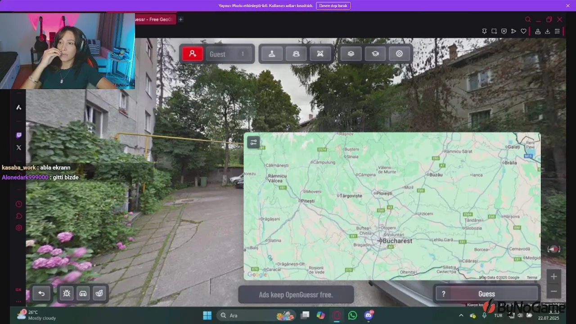This screenshot has height=324, width=576.
Task: Click the GX corner icon in sidebar
Action: pyautogui.click(x=18, y=290)
